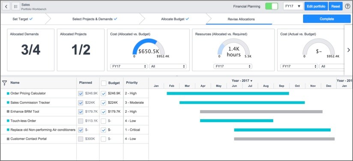Open the FY17 fiscal year dropdown in header
This screenshot has width=353, height=161.
pos(293,6)
